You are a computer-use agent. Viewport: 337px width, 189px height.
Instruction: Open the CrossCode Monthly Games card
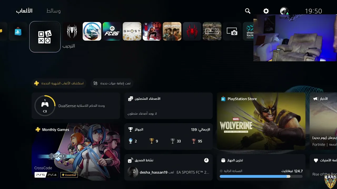coord(76,152)
